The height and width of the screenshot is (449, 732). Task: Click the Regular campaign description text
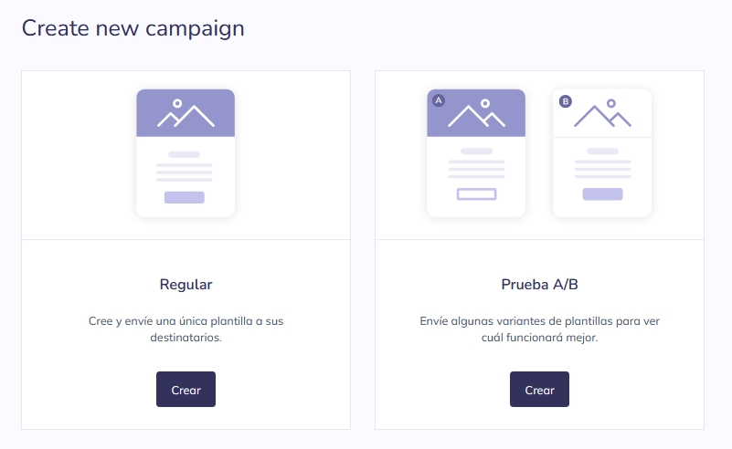(x=186, y=329)
